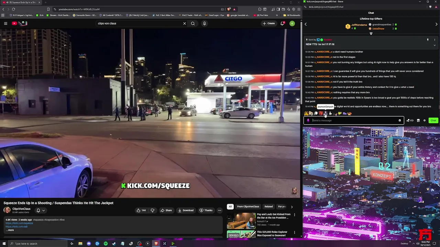Viewport: 440px width, 247px height.
Task: Expand video description with ...more
Action: pos(10,230)
